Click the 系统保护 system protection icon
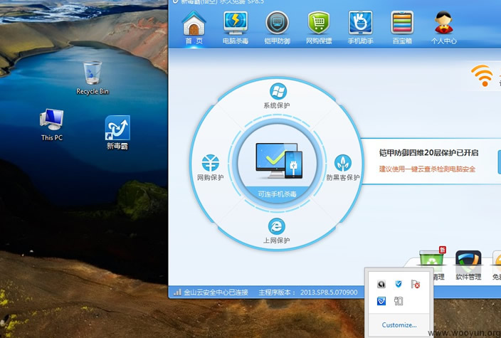 click(277, 95)
